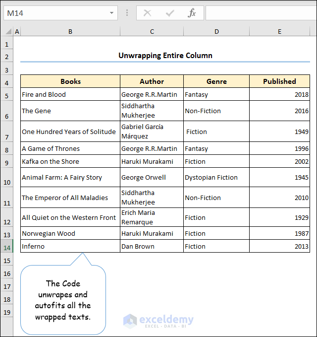Click the Enter checkmark formula bar icon
The width and height of the screenshot is (317, 337).
click(x=170, y=13)
